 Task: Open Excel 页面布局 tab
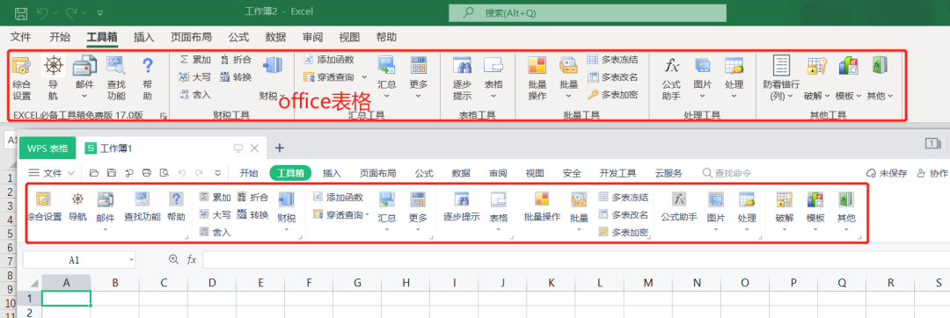point(191,37)
